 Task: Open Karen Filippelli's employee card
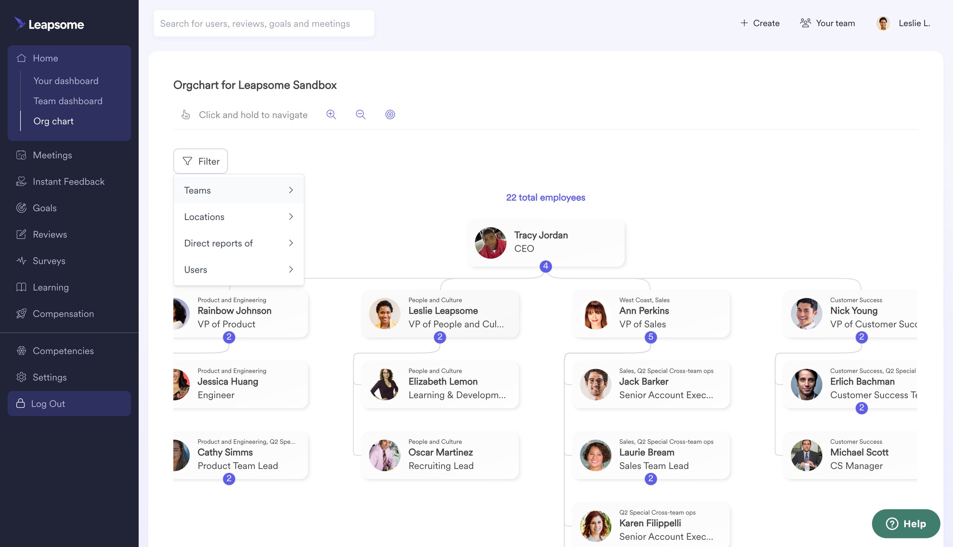(651, 525)
